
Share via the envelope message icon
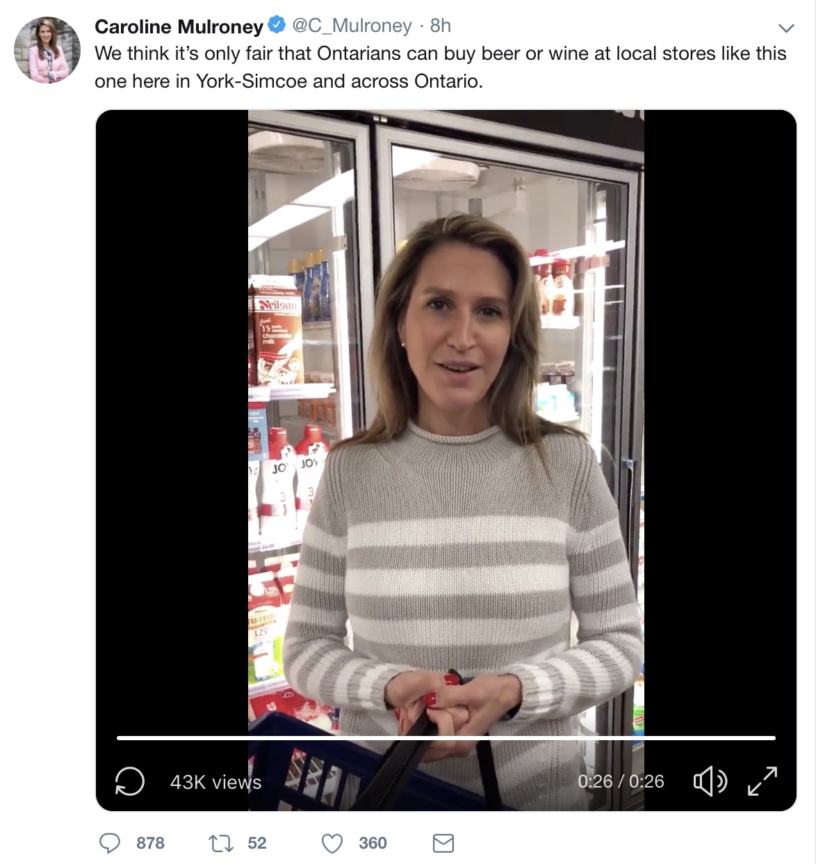tap(443, 844)
